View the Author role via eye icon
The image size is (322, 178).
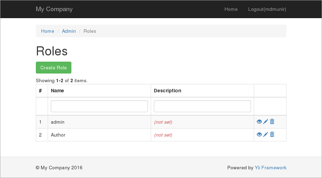(x=259, y=134)
